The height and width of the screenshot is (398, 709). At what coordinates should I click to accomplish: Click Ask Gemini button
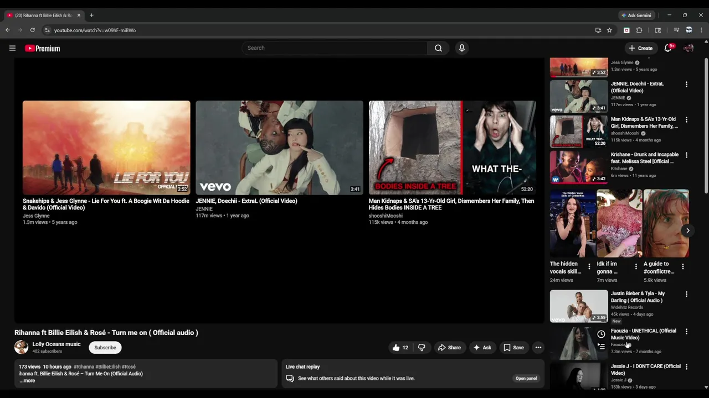(636, 15)
